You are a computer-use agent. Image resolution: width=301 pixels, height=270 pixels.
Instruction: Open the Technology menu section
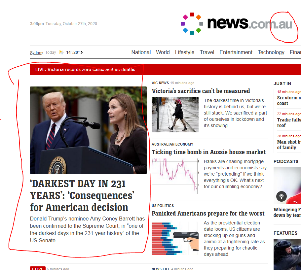[271, 52]
